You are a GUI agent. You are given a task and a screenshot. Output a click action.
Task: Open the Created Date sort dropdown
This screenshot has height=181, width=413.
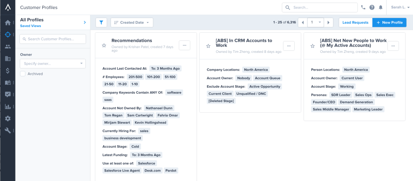132,23
